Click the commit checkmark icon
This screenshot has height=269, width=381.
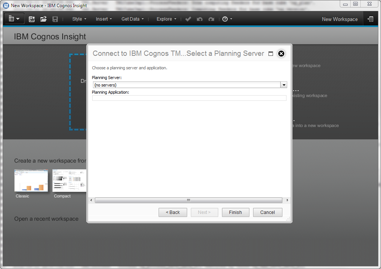click(x=188, y=19)
